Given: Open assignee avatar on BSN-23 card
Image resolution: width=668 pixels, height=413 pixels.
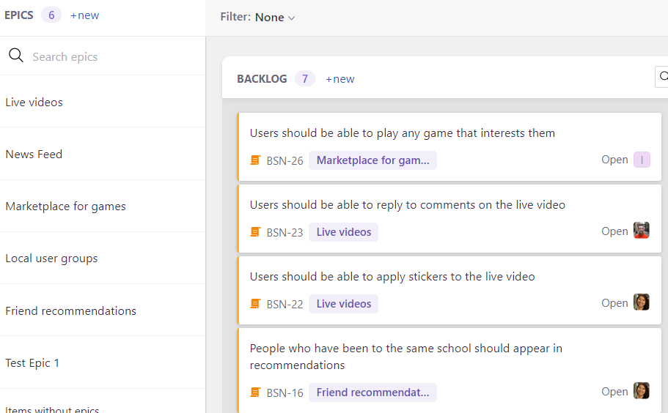Looking at the screenshot, I should point(641,231).
